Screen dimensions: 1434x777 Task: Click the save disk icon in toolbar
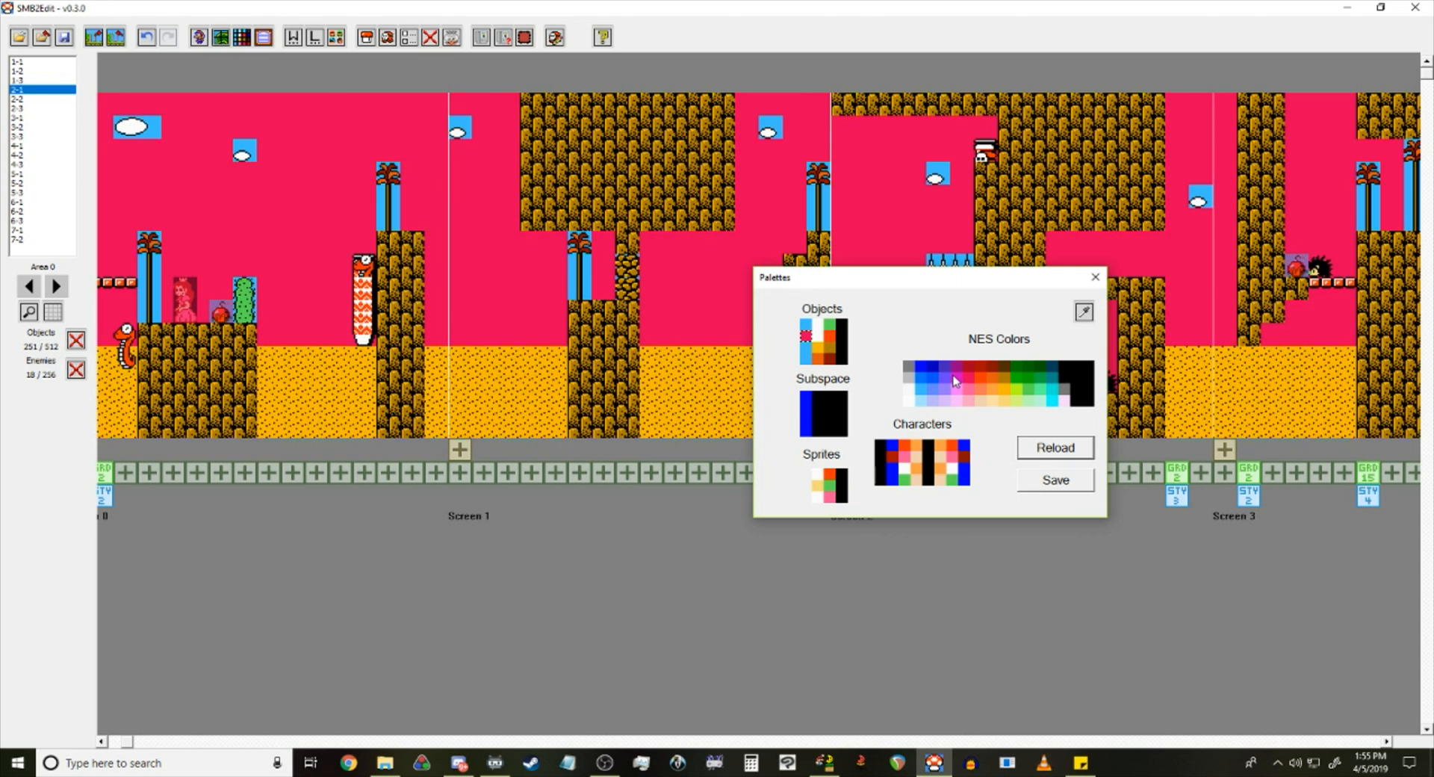tap(64, 37)
